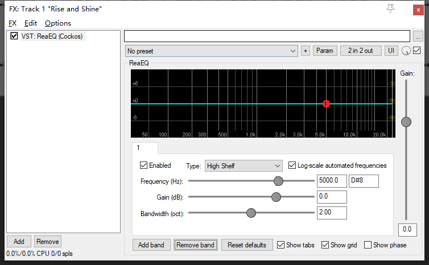
Task: Click the Add FX button
Action: click(19, 242)
